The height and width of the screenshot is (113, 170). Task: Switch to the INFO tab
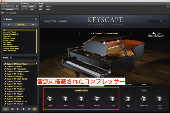coord(144,85)
